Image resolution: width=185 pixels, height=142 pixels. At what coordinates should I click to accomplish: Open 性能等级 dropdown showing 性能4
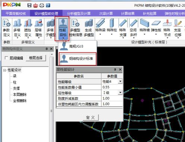point(120,81)
